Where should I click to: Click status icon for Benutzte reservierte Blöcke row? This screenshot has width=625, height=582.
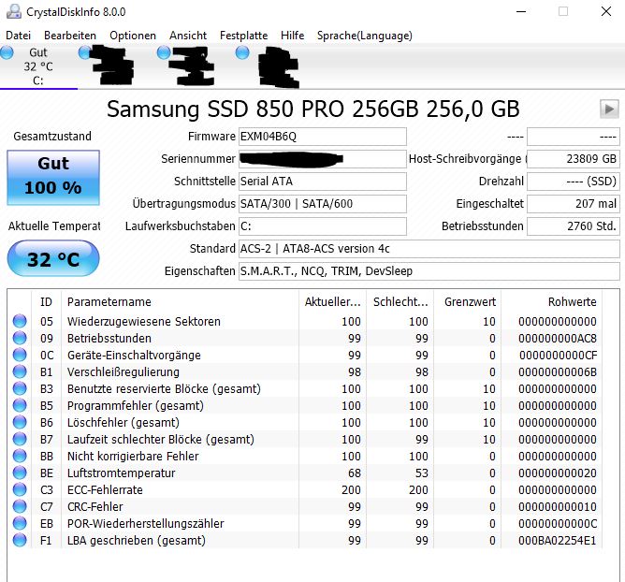[x=20, y=388]
